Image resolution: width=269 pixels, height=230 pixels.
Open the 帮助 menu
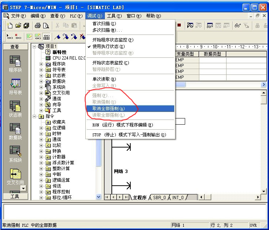(x=153, y=16)
